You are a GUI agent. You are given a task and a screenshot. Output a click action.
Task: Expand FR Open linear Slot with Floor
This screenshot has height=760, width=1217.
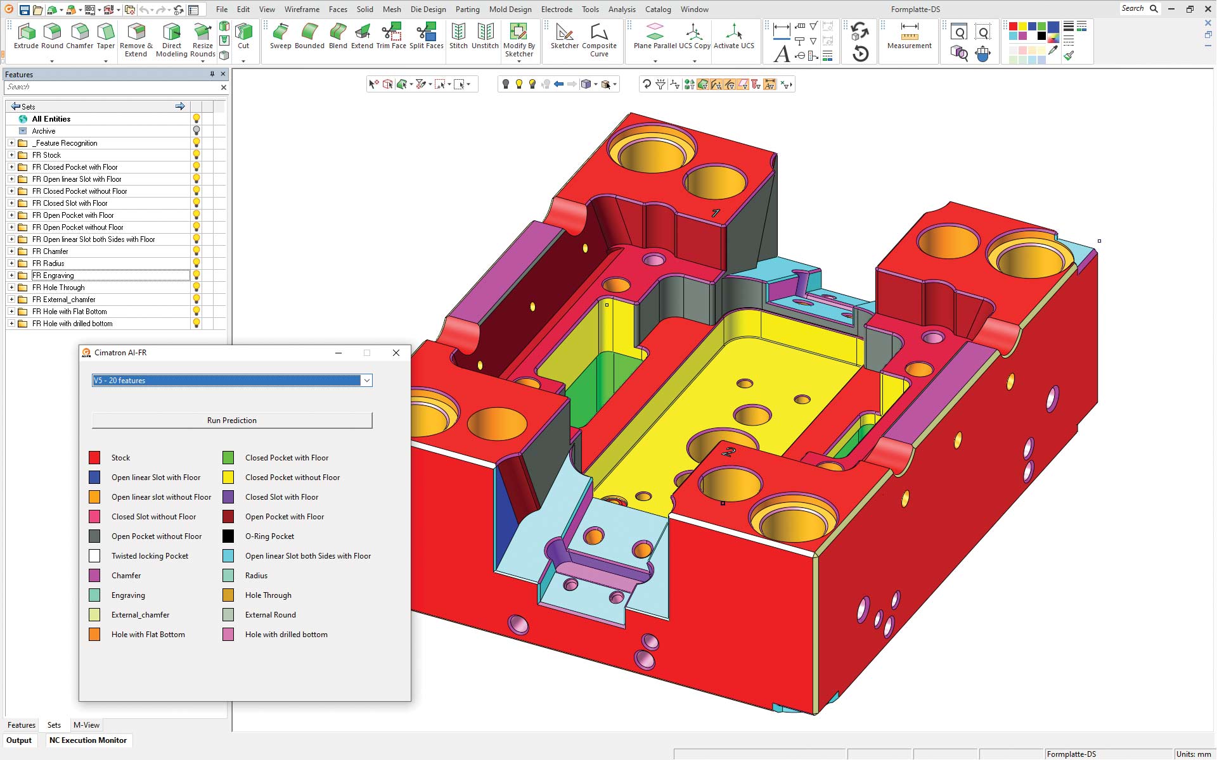(x=11, y=179)
